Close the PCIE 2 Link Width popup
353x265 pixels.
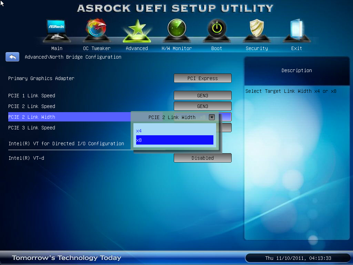click(212, 117)
